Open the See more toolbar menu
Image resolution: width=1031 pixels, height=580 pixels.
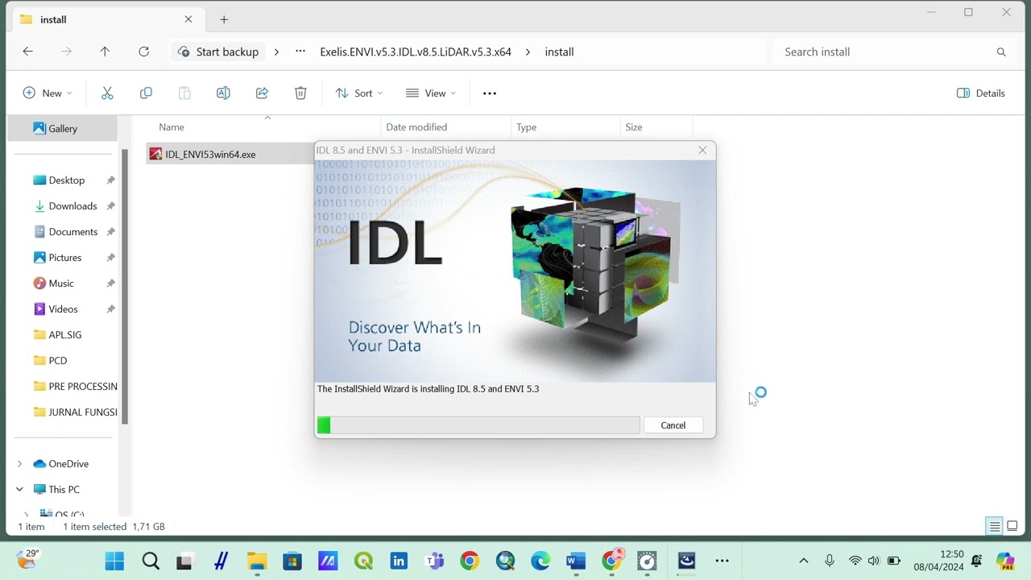(489, 93)
